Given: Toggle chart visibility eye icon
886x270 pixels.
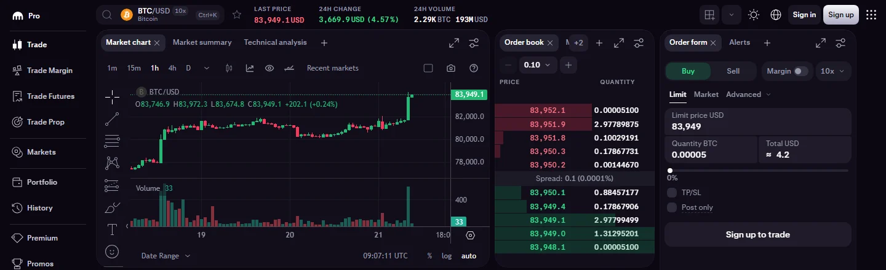Looking at the screenshot, I should pos(269,68).
